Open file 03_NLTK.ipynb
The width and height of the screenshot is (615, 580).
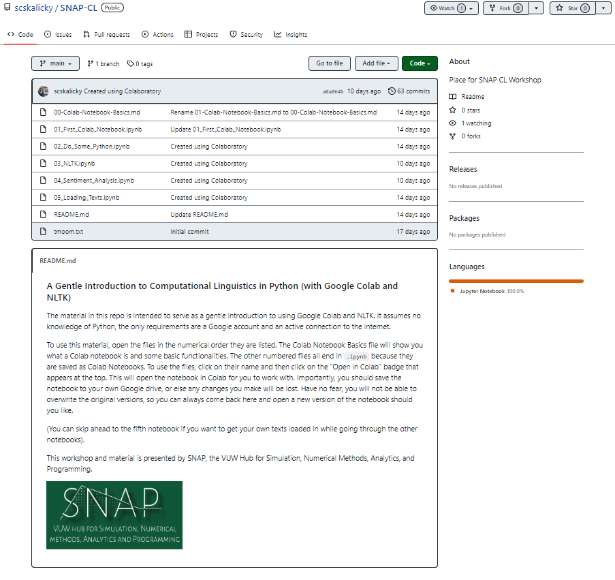[x=74, y=164]
